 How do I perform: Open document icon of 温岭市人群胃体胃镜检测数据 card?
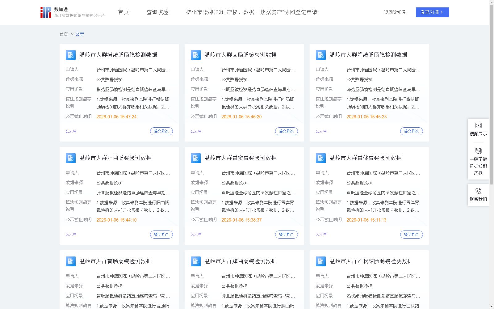coord(321,158)
